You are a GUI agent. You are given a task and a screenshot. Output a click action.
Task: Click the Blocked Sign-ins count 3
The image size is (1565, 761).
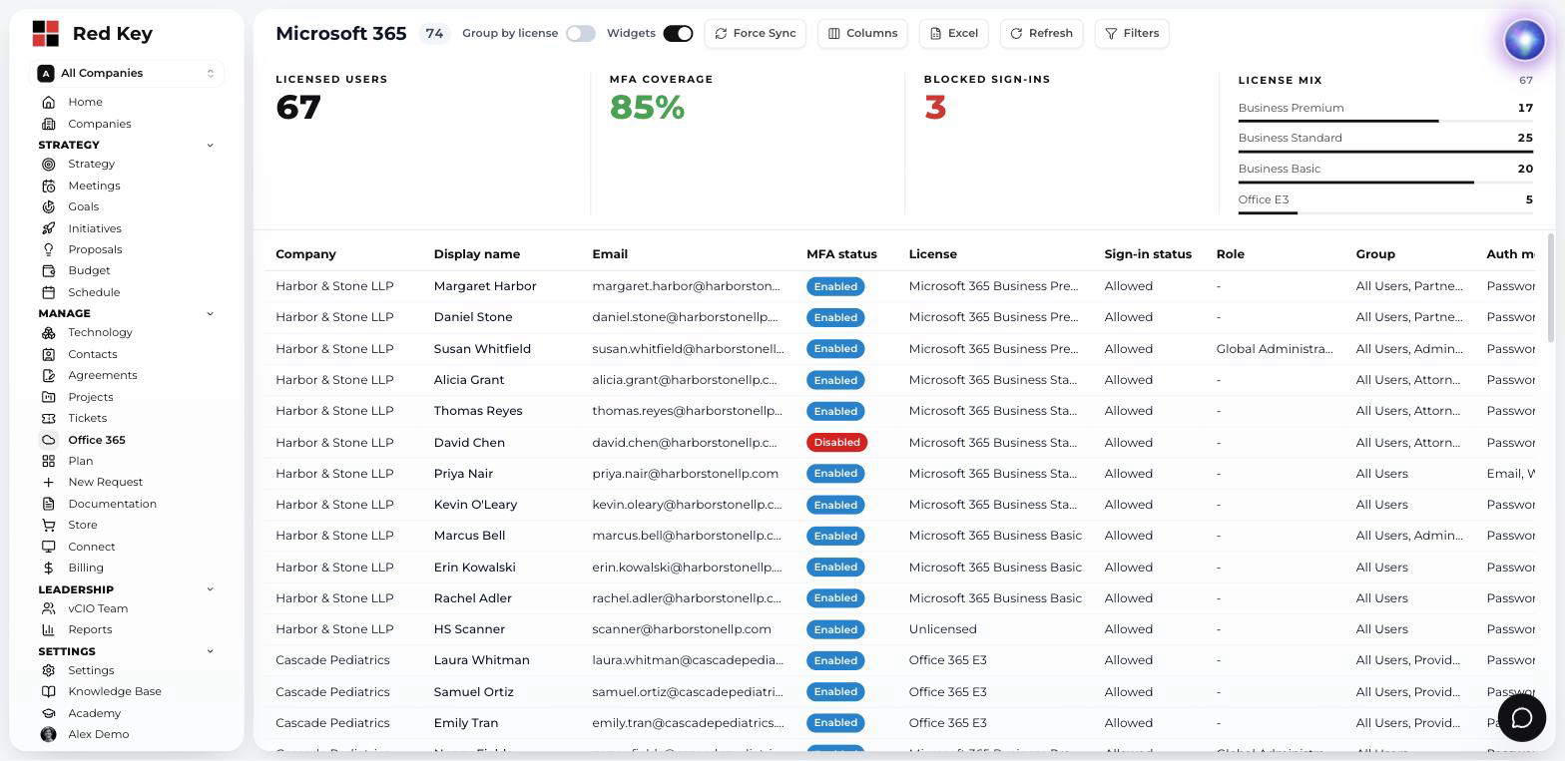(x=935, y=107)
